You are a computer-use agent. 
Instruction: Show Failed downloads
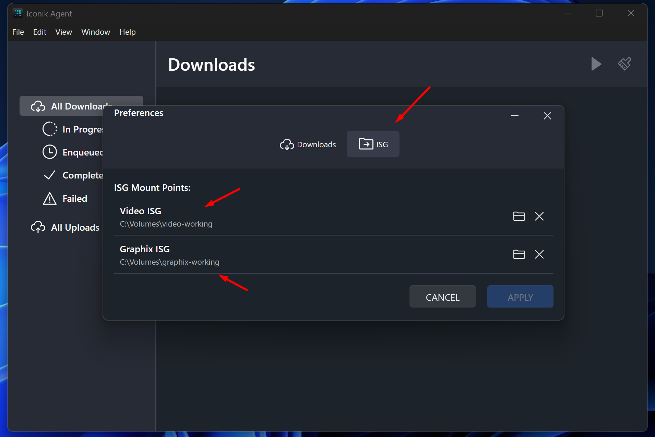coord(65,198)
